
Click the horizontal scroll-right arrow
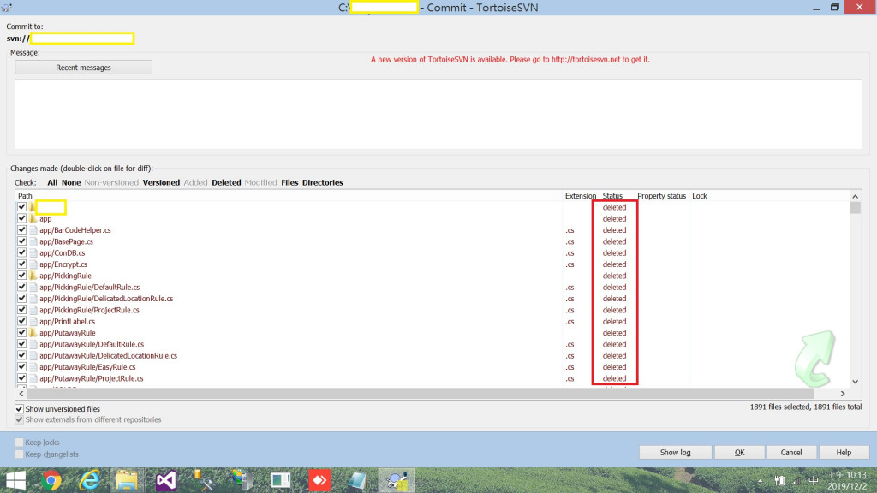click(x=843, y=394)
